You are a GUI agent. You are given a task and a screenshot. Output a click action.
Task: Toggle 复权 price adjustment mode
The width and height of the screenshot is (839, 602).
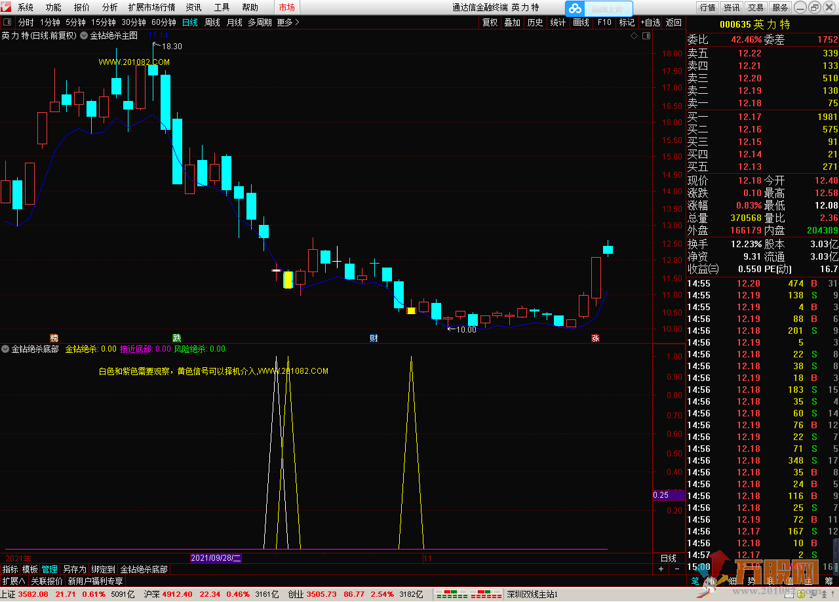click(x=490, y=22)
